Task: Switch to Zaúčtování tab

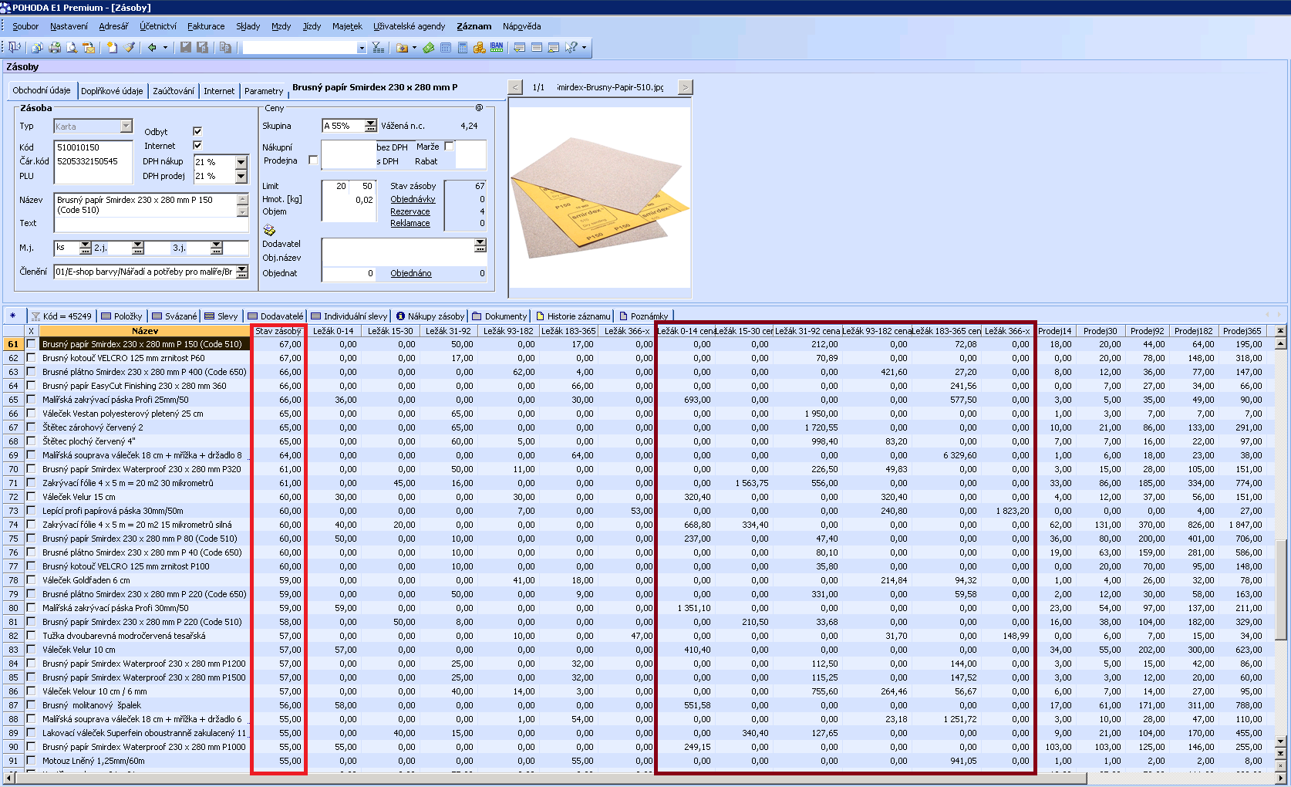Action: (174, 91)
